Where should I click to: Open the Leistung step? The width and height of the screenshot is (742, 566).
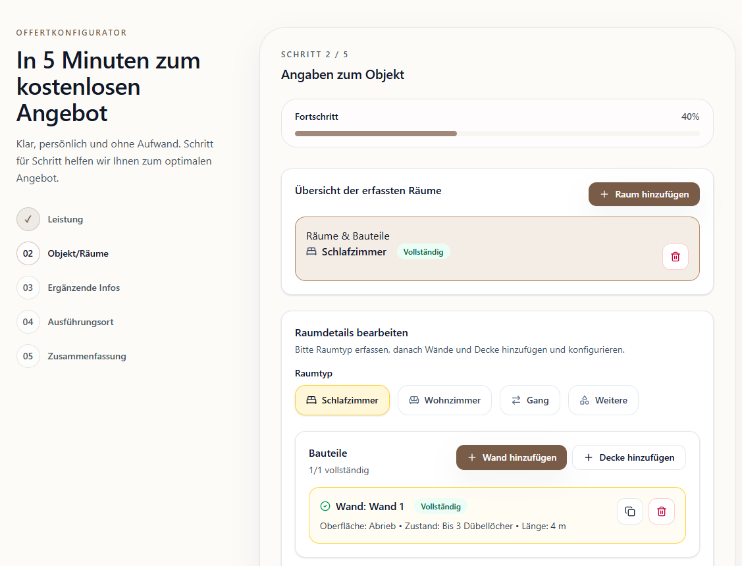click(x=65, y=219)
